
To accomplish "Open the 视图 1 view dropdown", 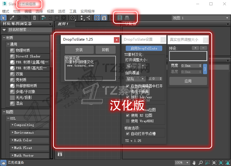I will click(200, 18).
